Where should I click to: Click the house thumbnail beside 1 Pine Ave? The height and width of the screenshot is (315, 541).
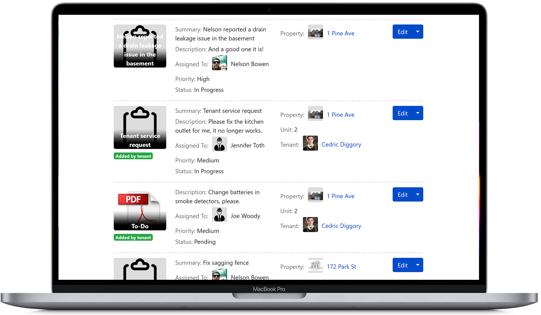pos(315,32)
